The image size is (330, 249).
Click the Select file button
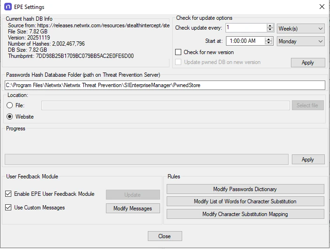tap(308, 105)
